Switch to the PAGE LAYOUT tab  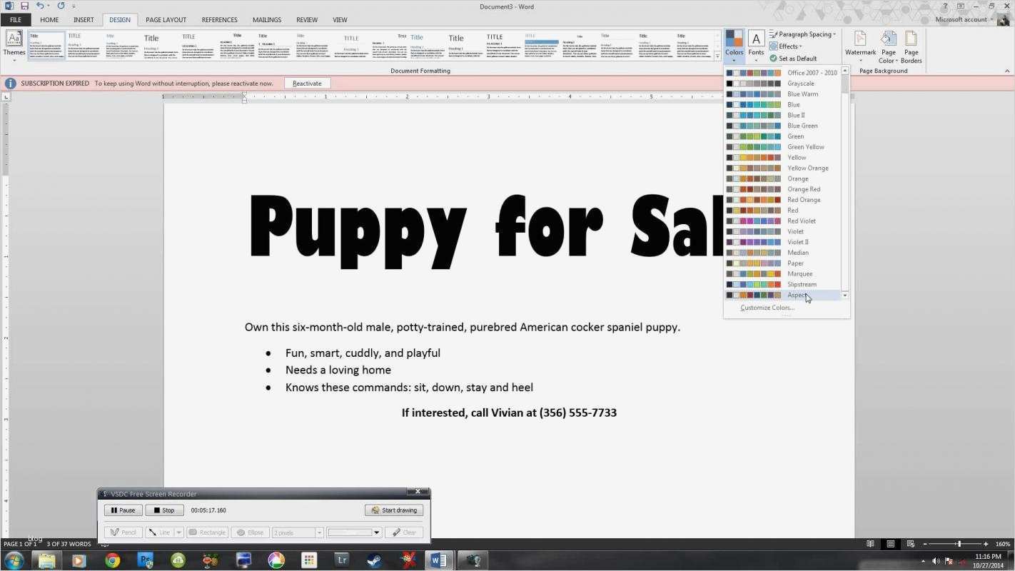165,19
